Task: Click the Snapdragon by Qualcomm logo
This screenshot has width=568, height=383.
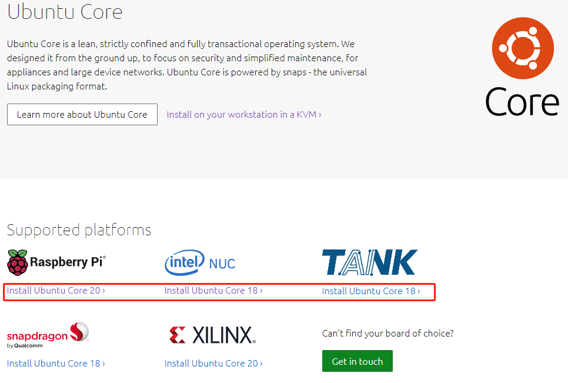Action: coord(48,335)
